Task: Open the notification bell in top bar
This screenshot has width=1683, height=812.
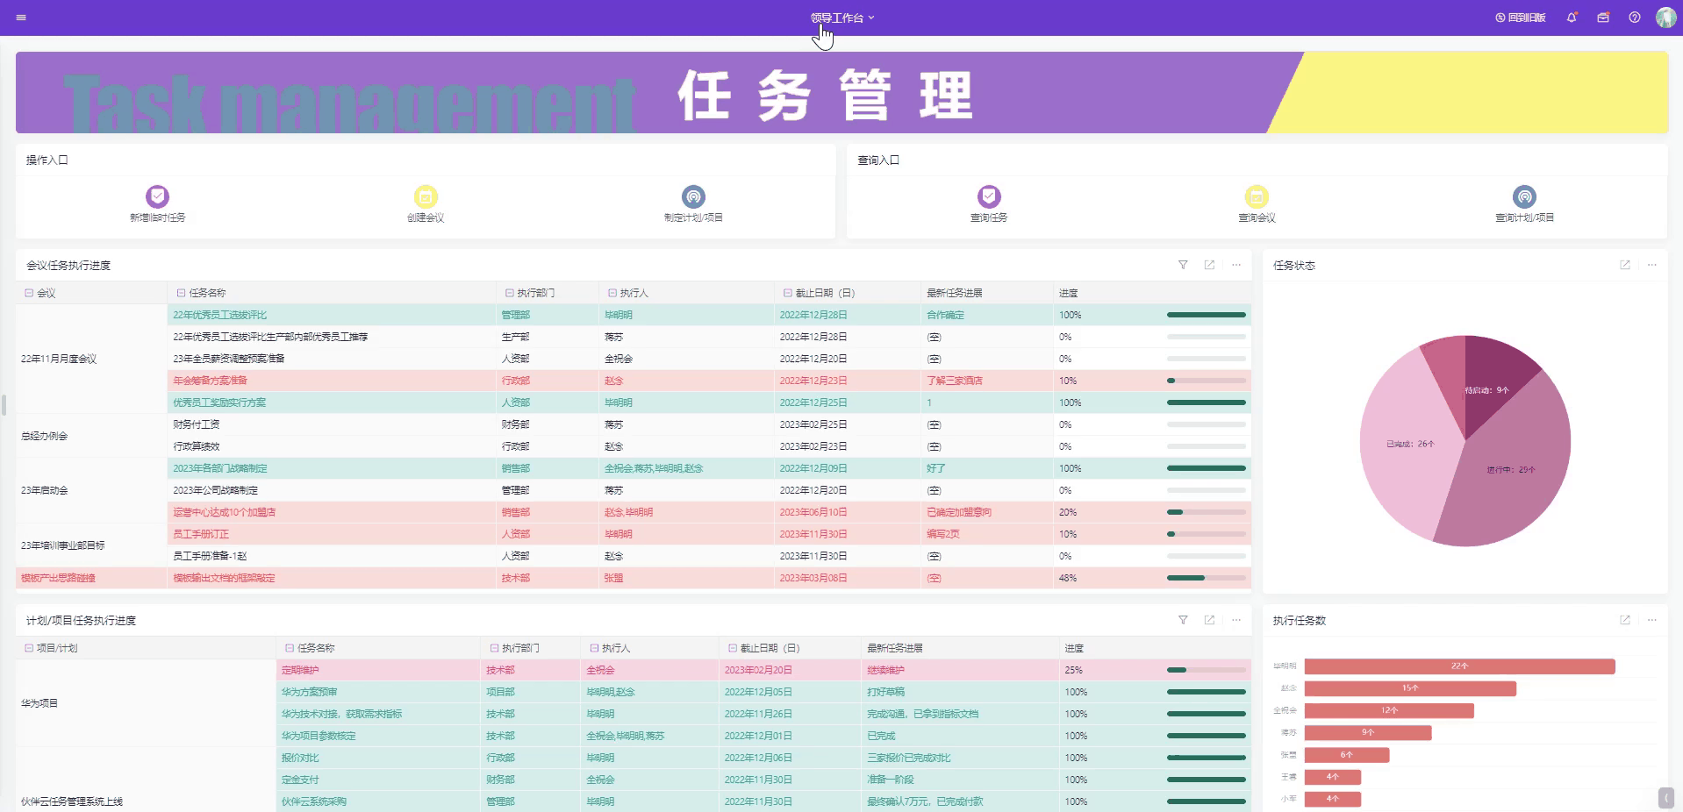Action: [x=1572, y=18]
